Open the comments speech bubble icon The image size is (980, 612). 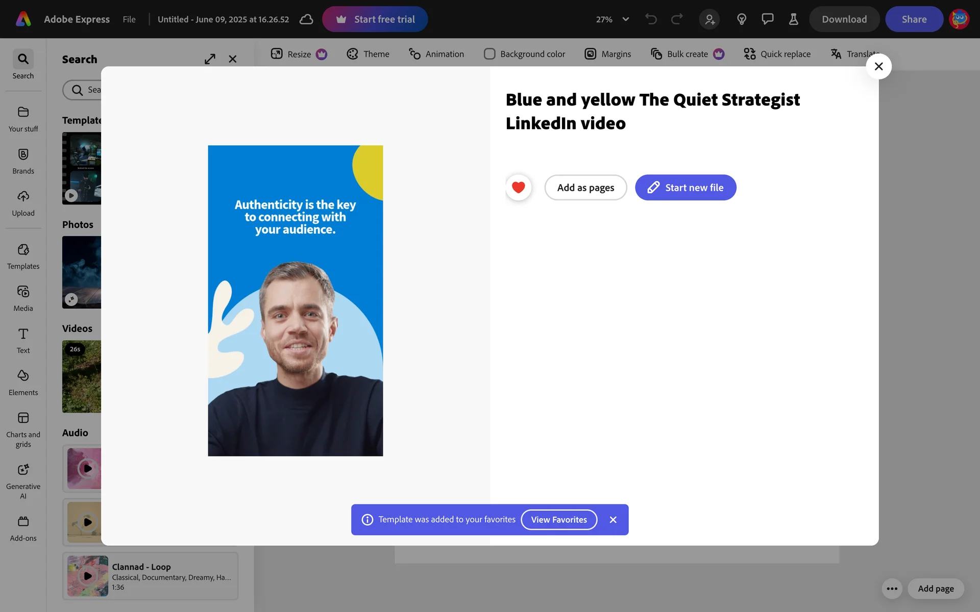coord(767,19)
